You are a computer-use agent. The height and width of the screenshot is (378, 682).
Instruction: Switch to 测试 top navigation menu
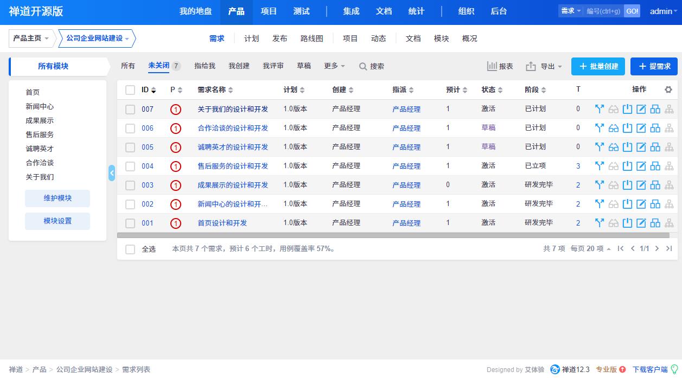click(x=302, y=11)
